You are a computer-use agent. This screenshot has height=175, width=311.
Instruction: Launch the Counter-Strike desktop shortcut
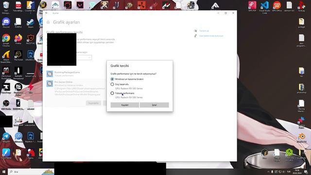[x=31, y=8]
